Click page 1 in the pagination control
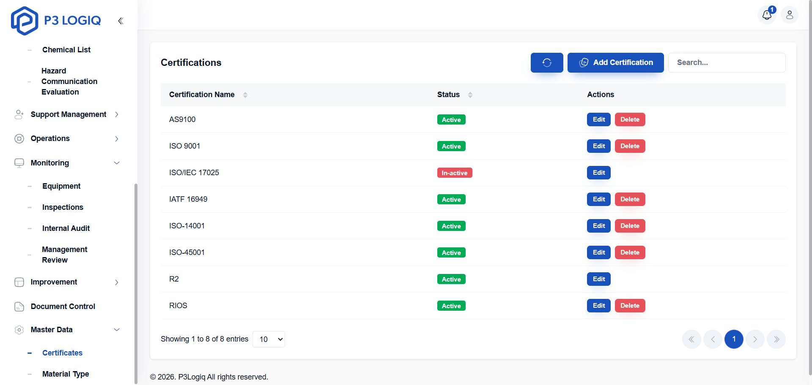The height and width of the screenshot is (385, 812). 734,339
